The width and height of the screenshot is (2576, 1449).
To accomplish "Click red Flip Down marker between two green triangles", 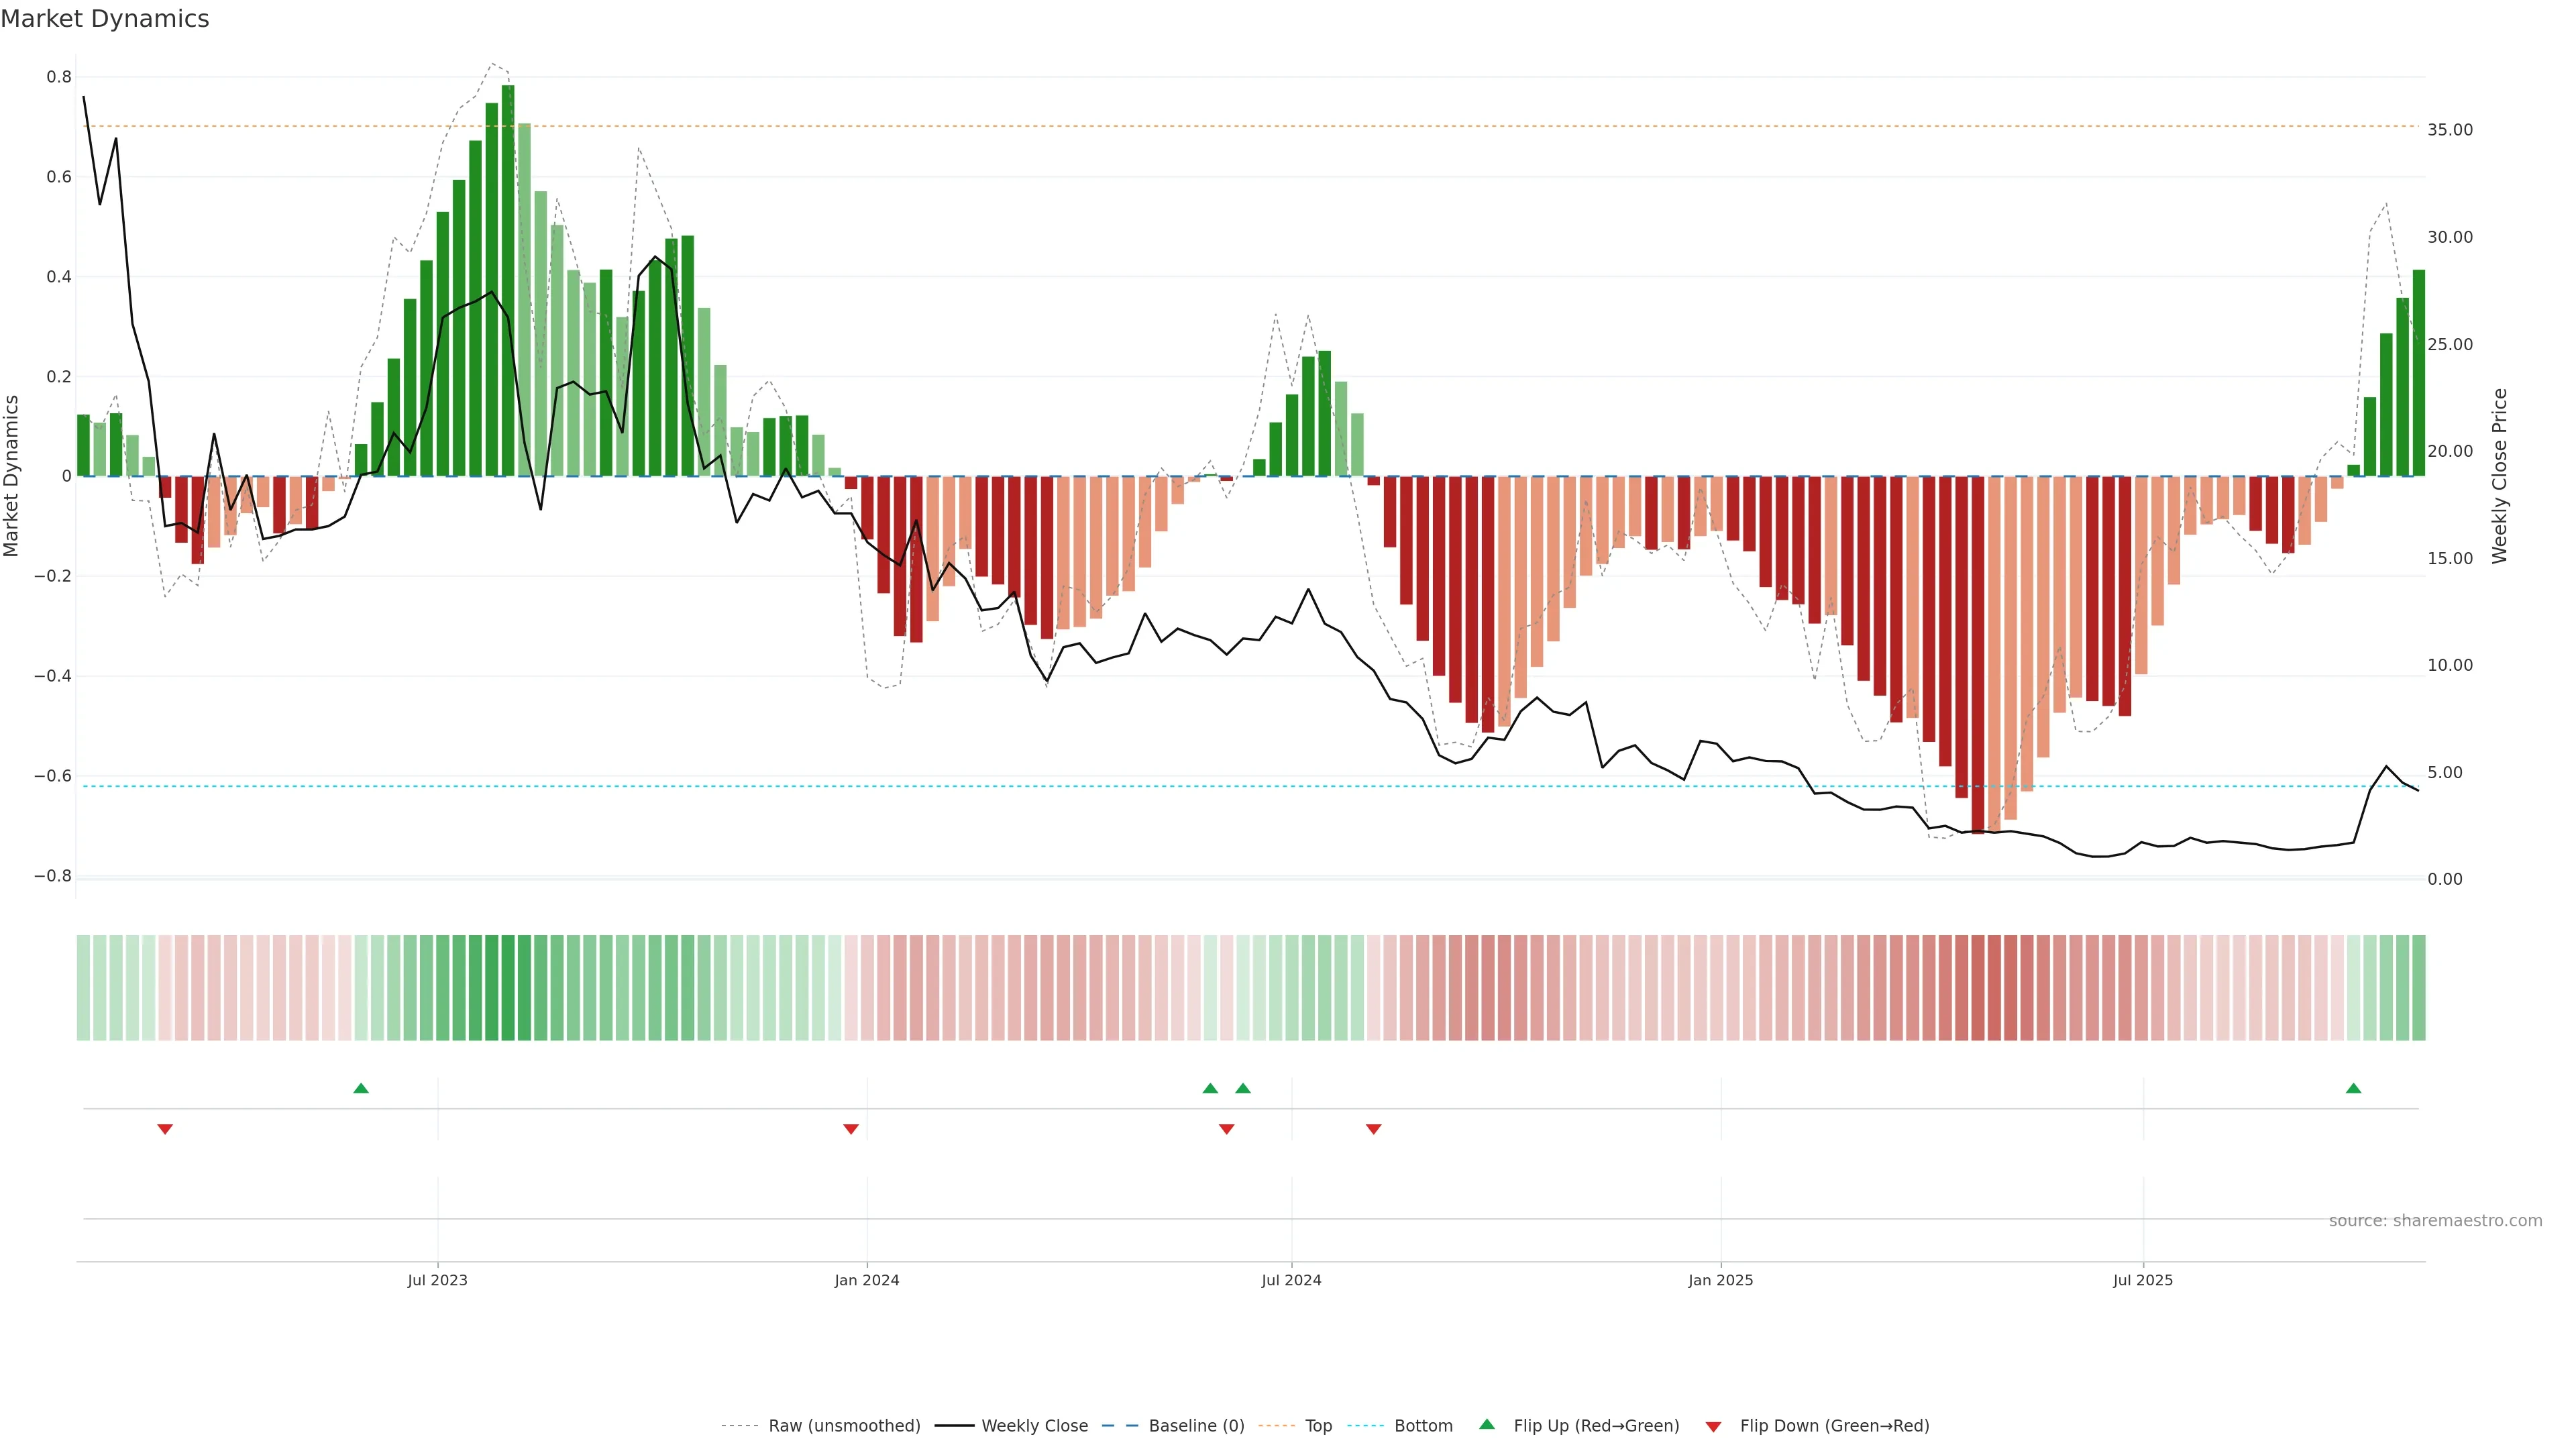I will tap(1226, 1129).
